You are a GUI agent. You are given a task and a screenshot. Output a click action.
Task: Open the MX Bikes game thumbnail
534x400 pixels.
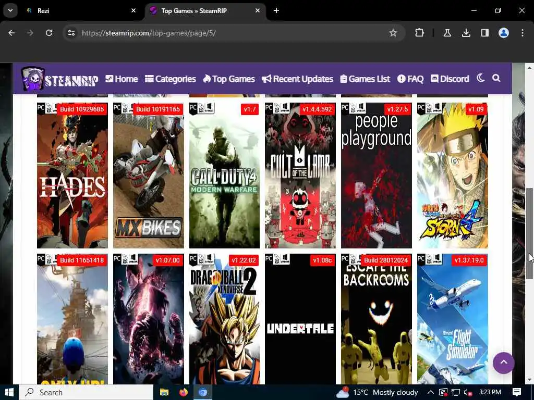click(149, 176)
